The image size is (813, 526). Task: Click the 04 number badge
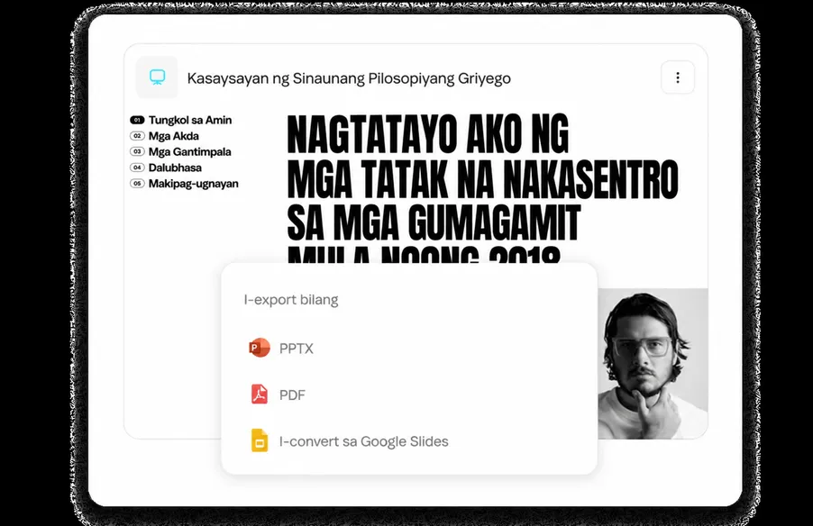[137, 168]
